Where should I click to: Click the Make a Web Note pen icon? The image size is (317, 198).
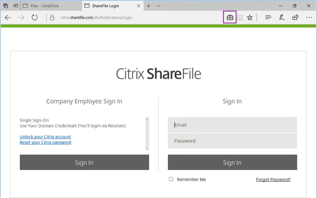(282, 17)
